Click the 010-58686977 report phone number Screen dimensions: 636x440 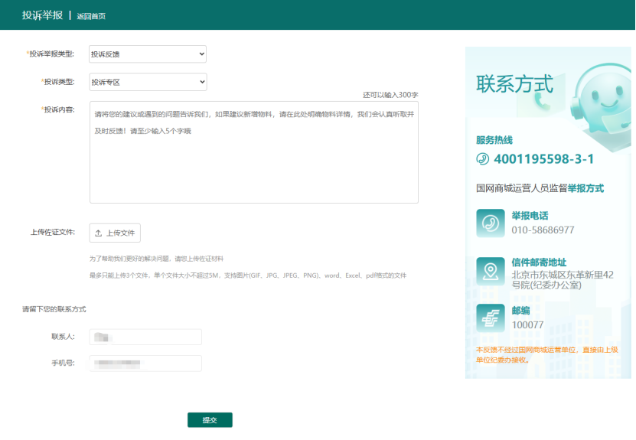pyautogui.click(x=543, y=230)
